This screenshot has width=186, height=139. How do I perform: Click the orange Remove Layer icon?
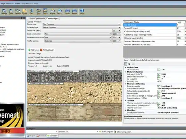click(x=41, y=50)
